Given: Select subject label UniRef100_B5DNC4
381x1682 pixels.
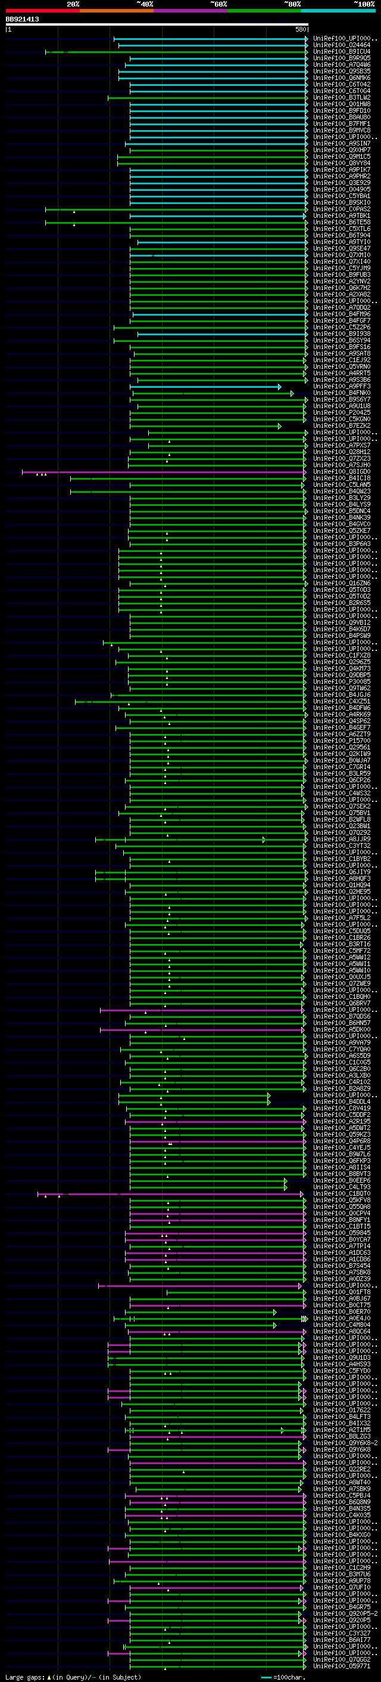Looking at the screenshot, I should 342,511.
